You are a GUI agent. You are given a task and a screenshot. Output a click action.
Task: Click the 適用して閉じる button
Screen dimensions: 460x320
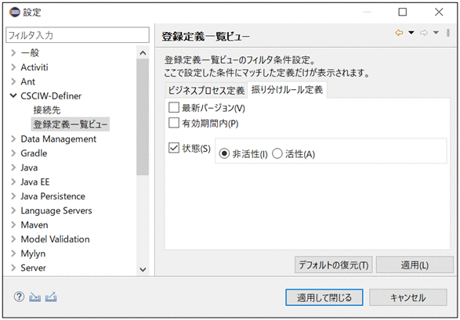click(x=324, y=297)
